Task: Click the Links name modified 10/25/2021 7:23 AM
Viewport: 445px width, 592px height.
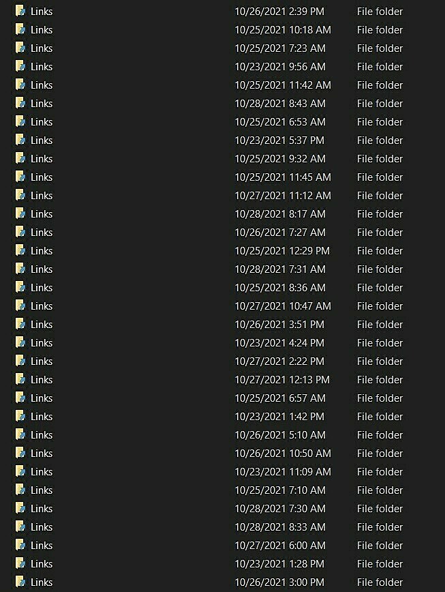Action: (x=42, y=48)
